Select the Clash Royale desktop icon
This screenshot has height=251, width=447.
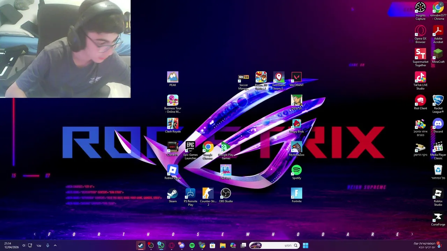coord(173,125)
